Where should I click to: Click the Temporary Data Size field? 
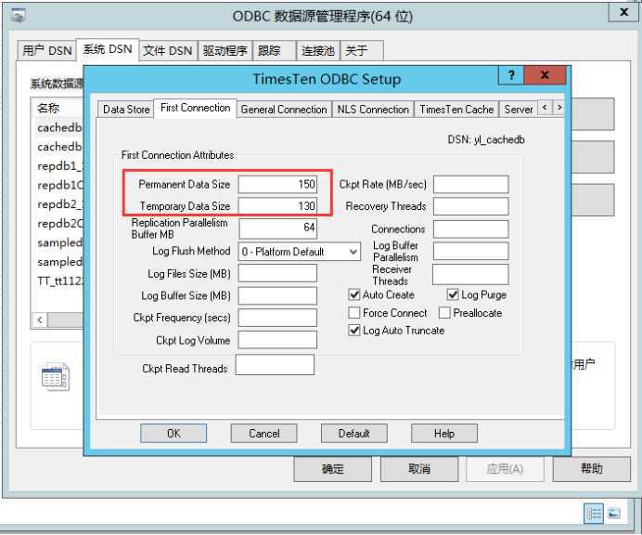(x=277, y=206)
